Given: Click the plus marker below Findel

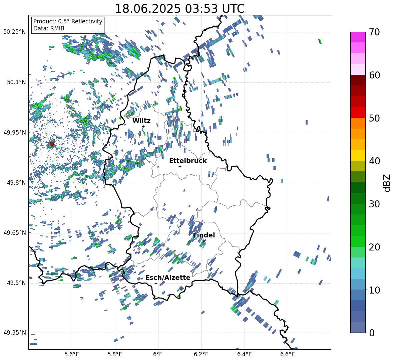Looking at the screenshot, I should [x=204, y=241].
